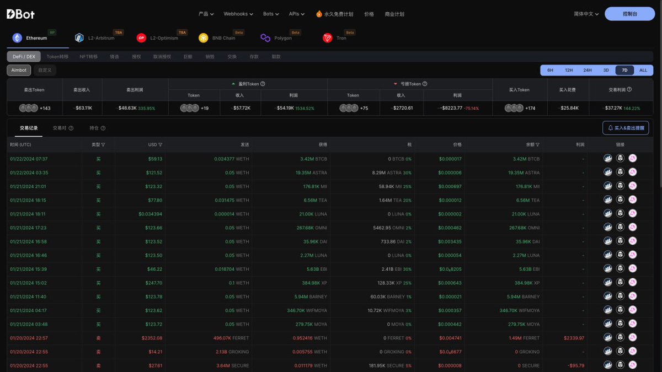Viewport: 662px width, 372px height.
Task: Open the chart link icon in the BTCB row
Action: [608, 159]
